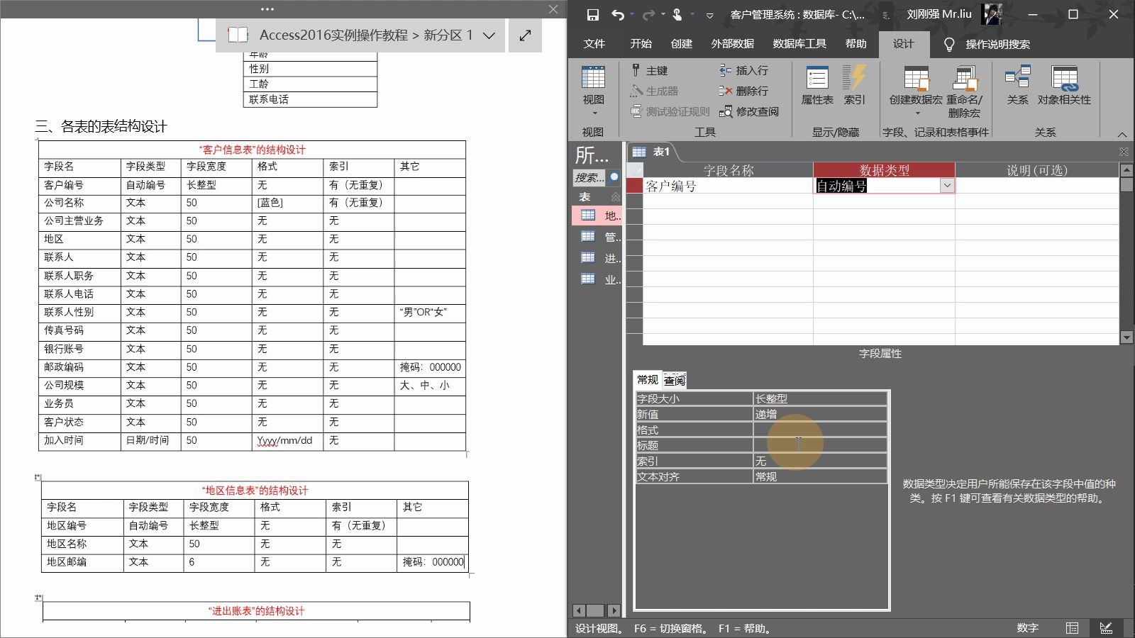This screenshot has height=638, width=1135.
Task: Open Property Sheet (属性表)
Action: [x=817, y=85]
